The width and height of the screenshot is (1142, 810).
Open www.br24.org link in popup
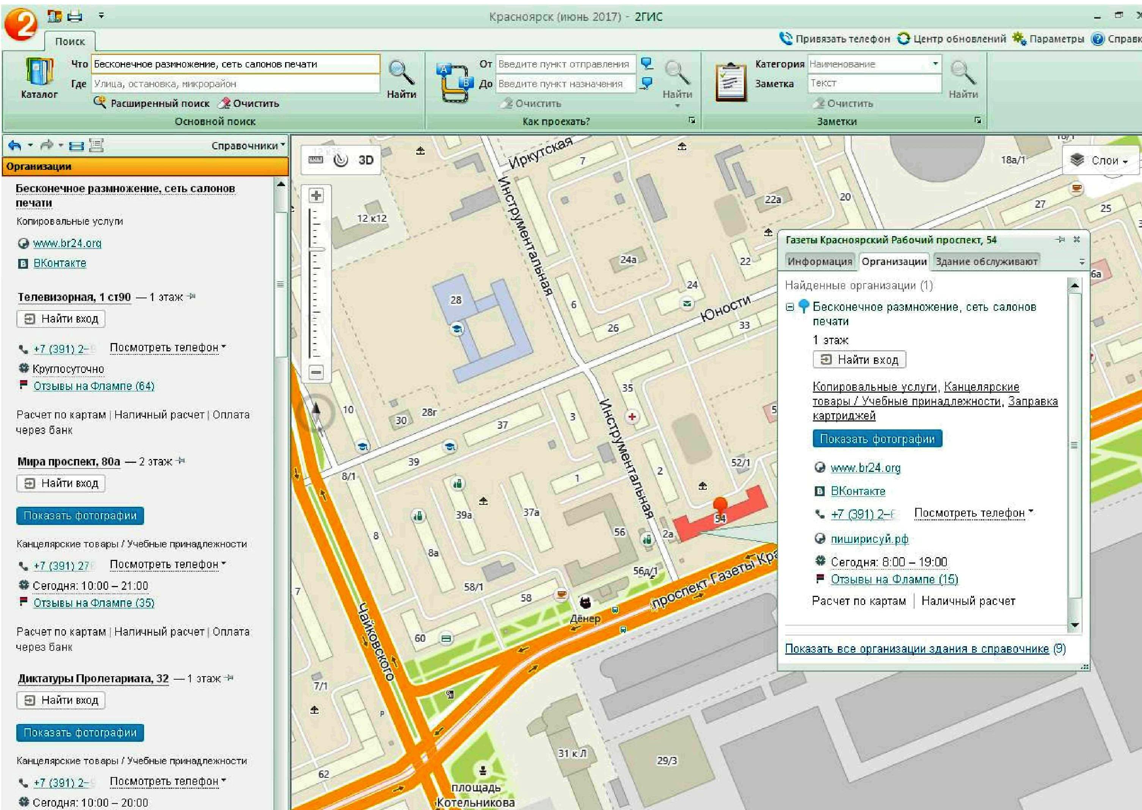[x=865, y=468]
